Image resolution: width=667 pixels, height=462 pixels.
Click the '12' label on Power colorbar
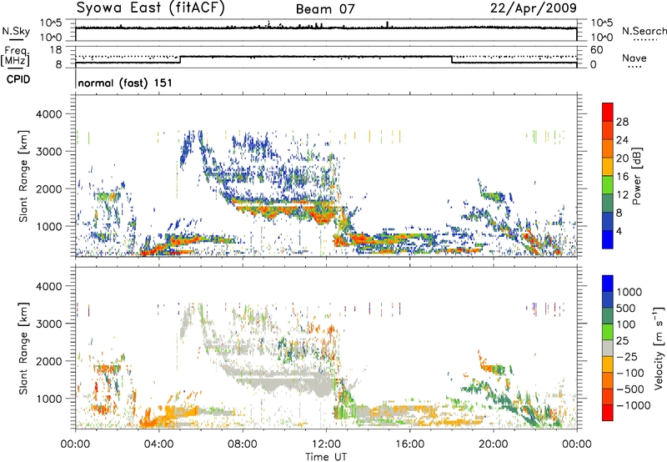(x=622, y=195)
